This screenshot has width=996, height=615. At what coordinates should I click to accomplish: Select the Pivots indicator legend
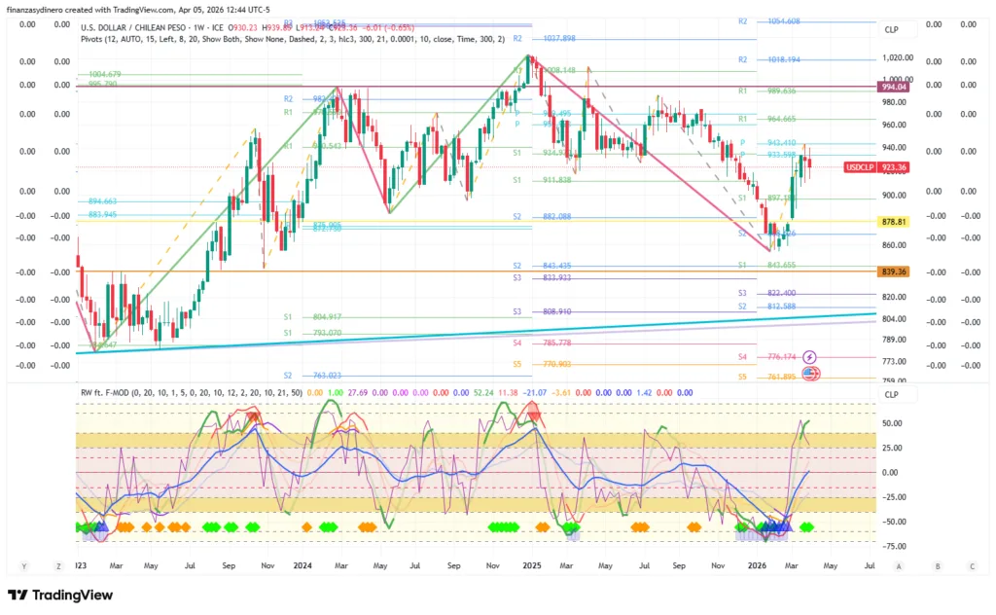292,39
